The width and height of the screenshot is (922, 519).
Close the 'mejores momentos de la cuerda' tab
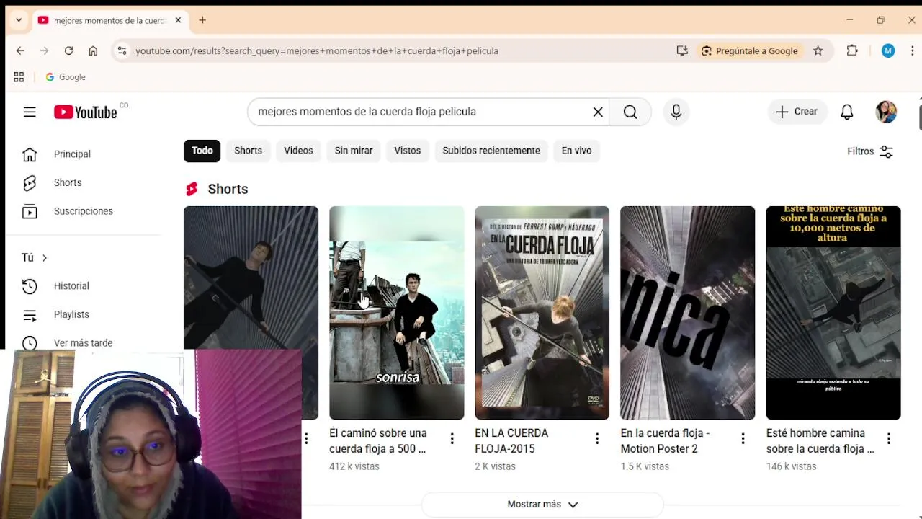point(178,20)
